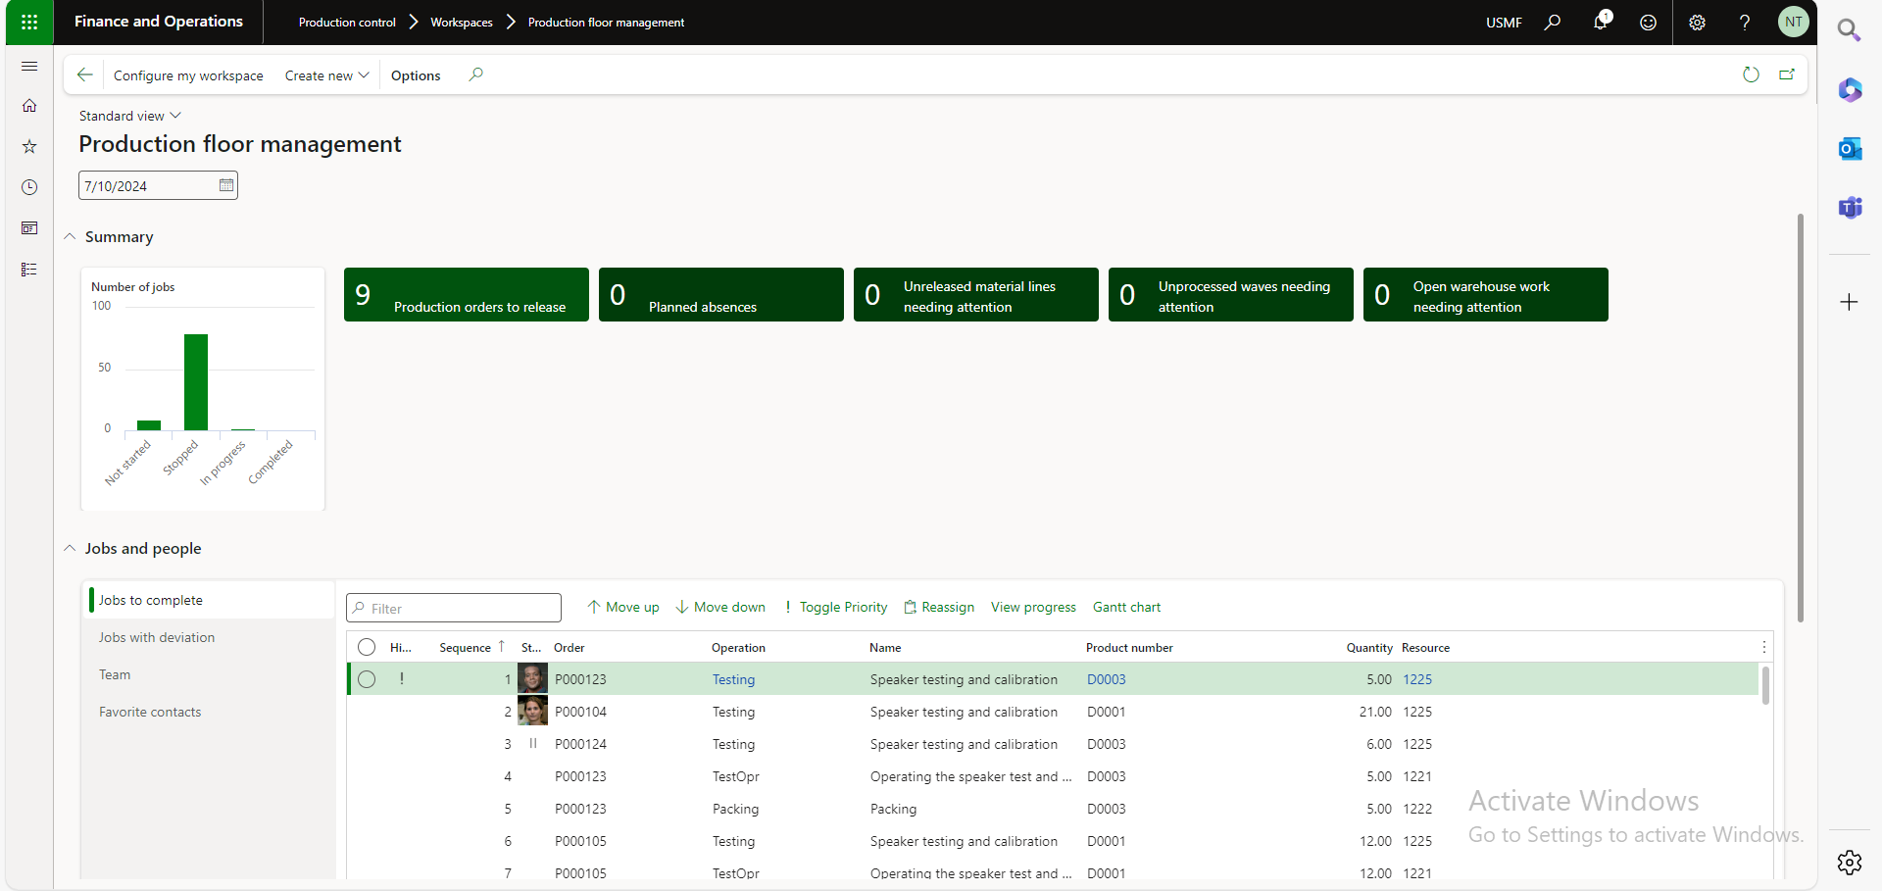Open the app launcher waffle icon

(x=29, y=22)
